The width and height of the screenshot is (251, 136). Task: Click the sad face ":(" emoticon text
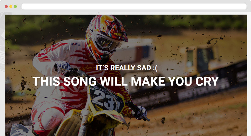click(155, 68)
